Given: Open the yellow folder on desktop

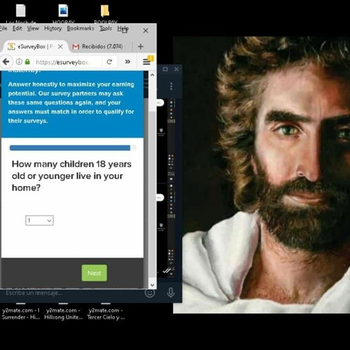Looking at the screenshot, I should click(x=105, y=14).
